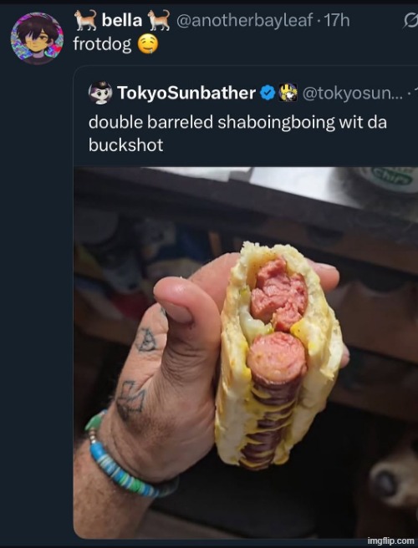Click the drooling face emoji after frotdog

point(148,45)
